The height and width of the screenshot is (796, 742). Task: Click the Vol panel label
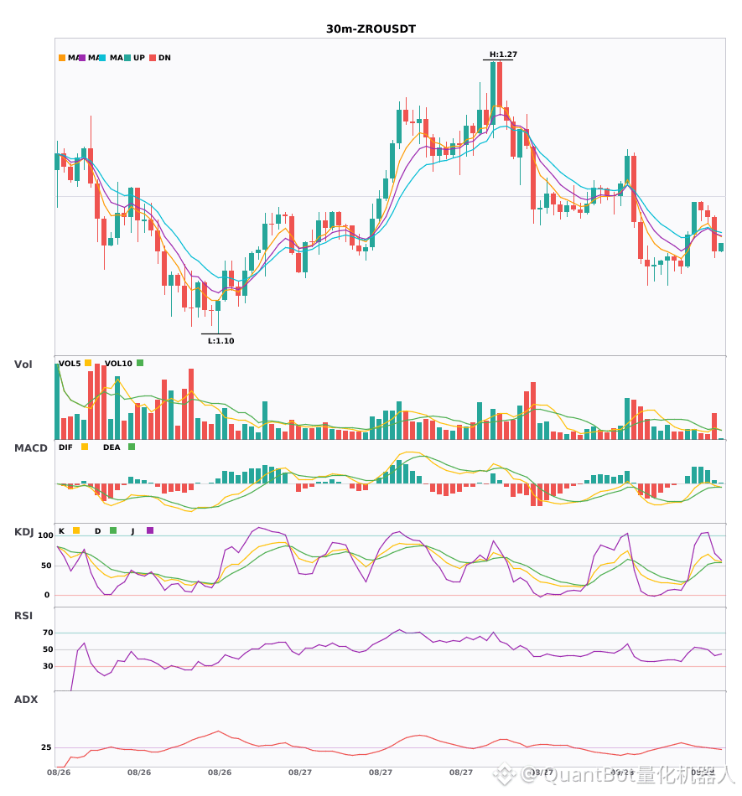[x=23, y=364]
